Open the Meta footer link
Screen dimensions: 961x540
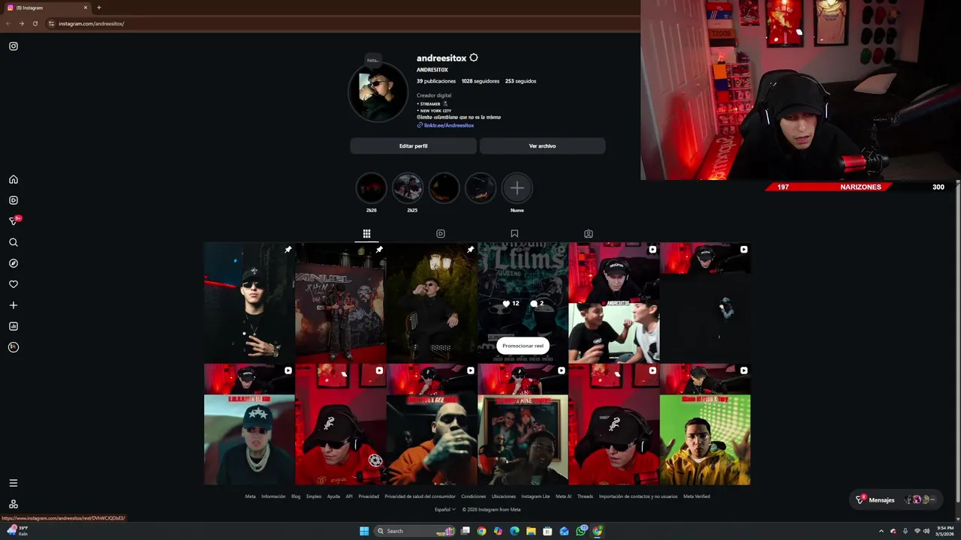point(250,496)
